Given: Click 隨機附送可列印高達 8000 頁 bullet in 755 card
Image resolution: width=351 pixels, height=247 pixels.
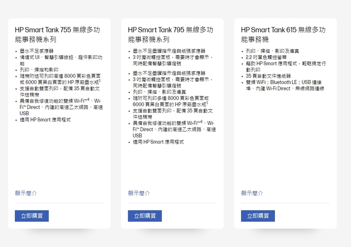Looking at the screenshot, I should 60,79.
